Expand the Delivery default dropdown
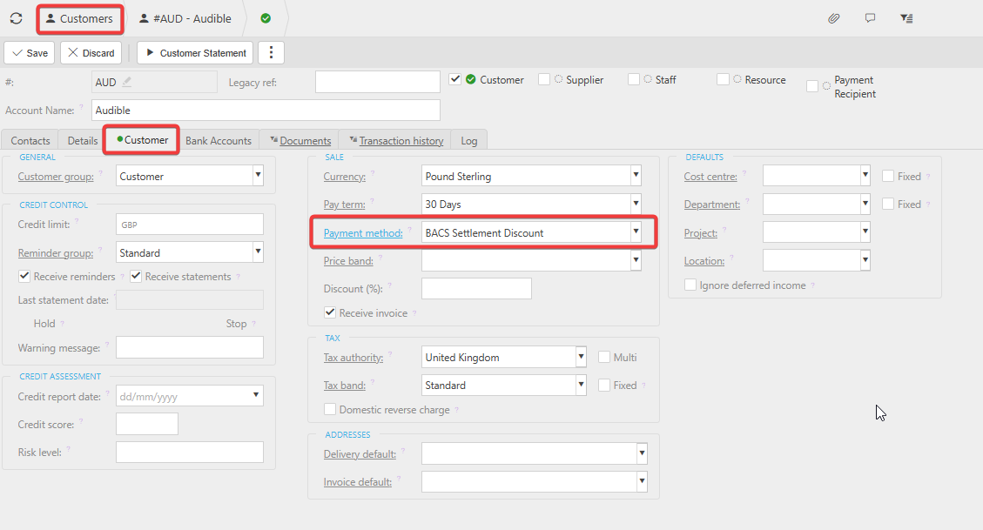Viewport: 983px width, 530px height. tap(642, 453)
